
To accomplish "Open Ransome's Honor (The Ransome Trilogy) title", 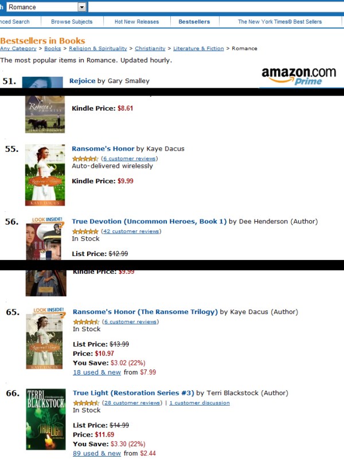I will (x=145, y=312).
